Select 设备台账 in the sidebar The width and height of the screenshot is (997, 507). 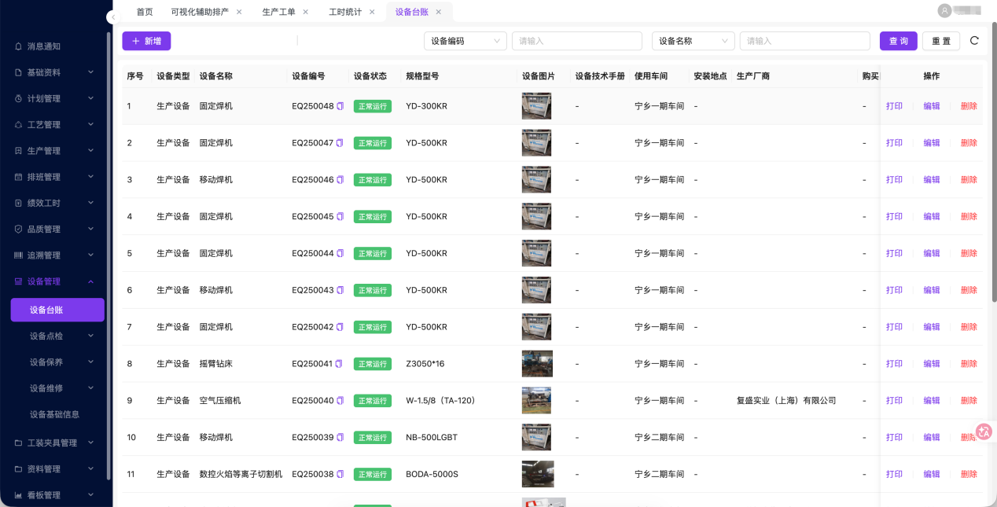point(57,310)
